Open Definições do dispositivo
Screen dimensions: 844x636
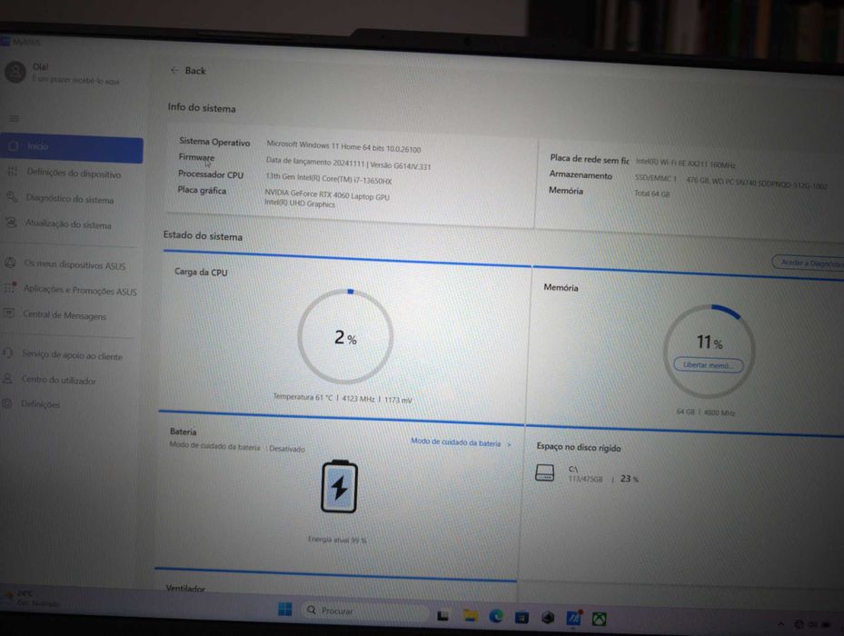pos(65,174)
